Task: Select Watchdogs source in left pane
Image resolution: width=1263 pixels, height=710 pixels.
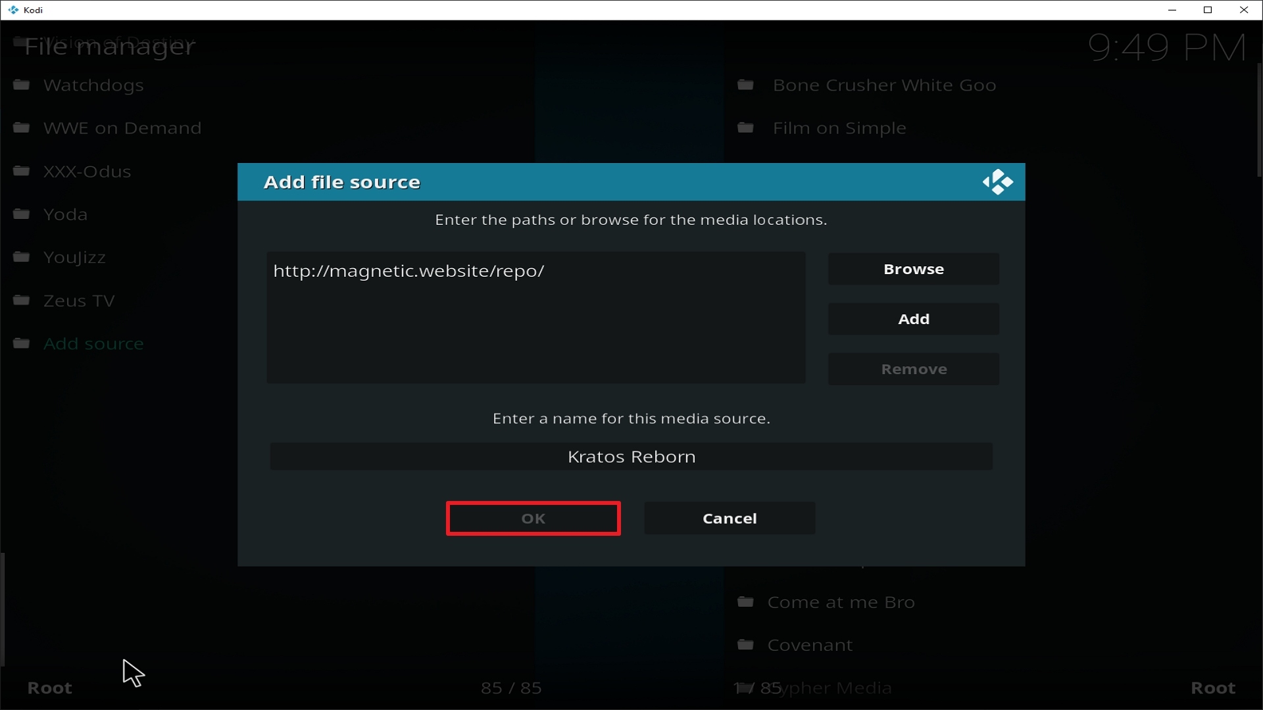Action: click(x=93, y=85)
